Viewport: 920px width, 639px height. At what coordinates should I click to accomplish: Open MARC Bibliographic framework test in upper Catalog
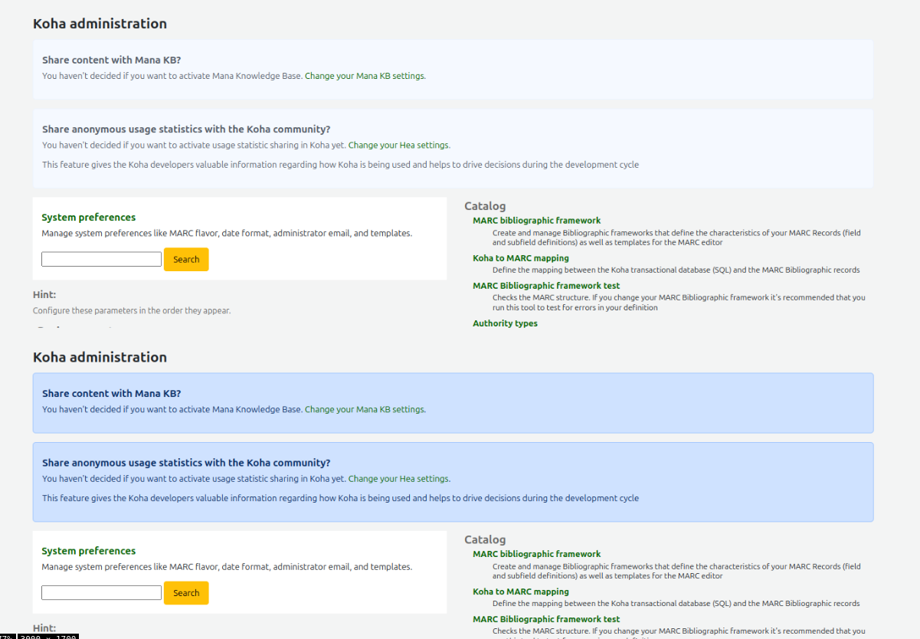coord(546,286)
